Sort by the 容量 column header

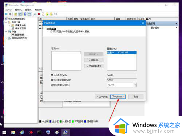click(x=120, y=19)
